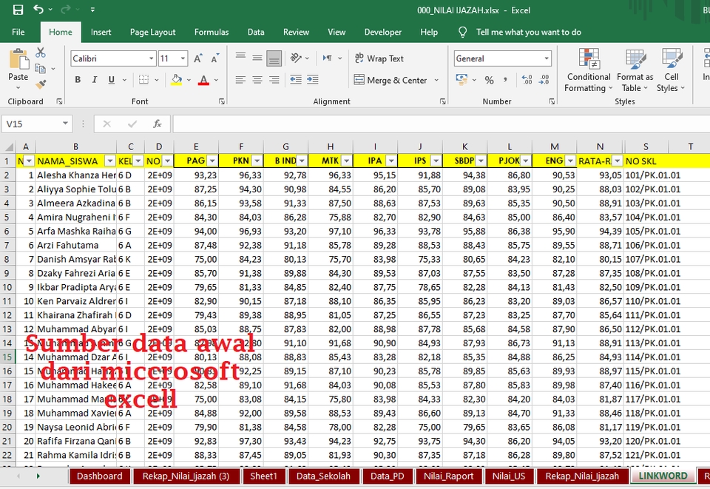Viewport: 710px width, 489px height.
Task: Click Tell me what you want to do
Action: coord(528,32)
